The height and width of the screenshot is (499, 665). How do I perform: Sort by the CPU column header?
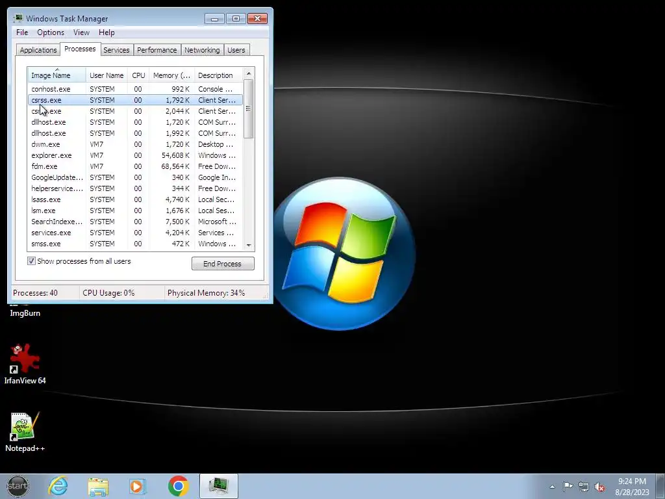pyautogui.click(x=138, y=75)
